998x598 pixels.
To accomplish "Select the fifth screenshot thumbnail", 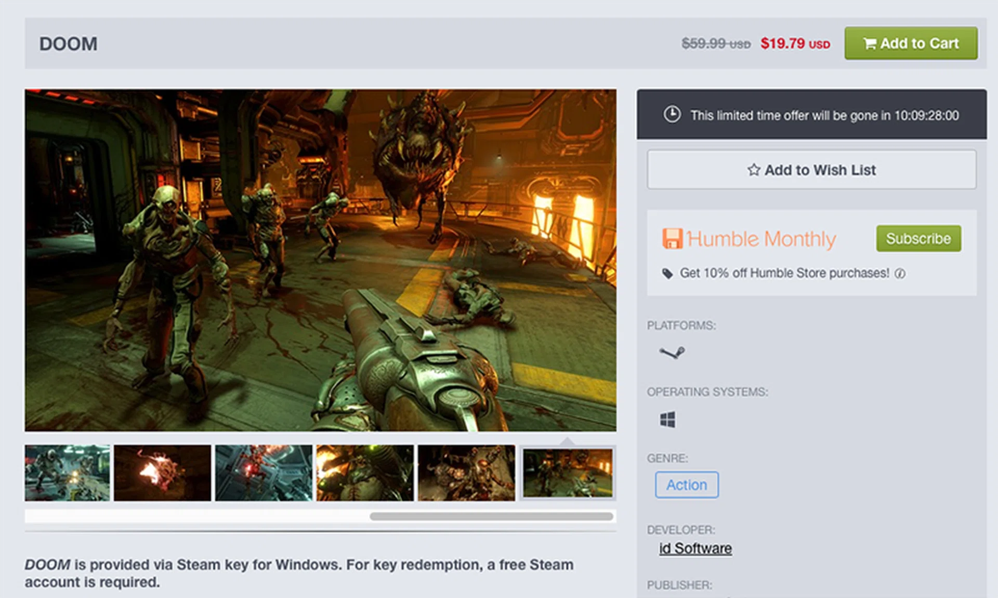I will coord(466,472).
